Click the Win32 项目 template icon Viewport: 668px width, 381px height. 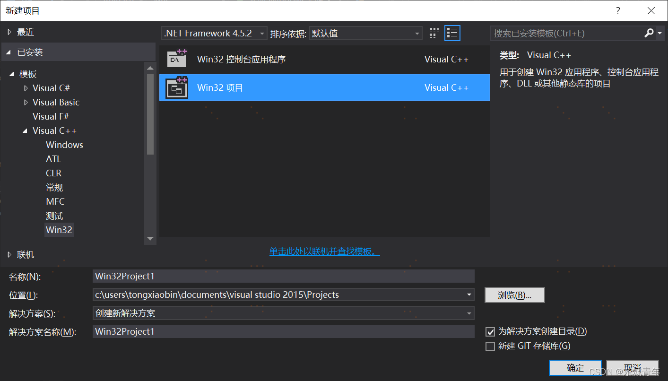[177, 87]
